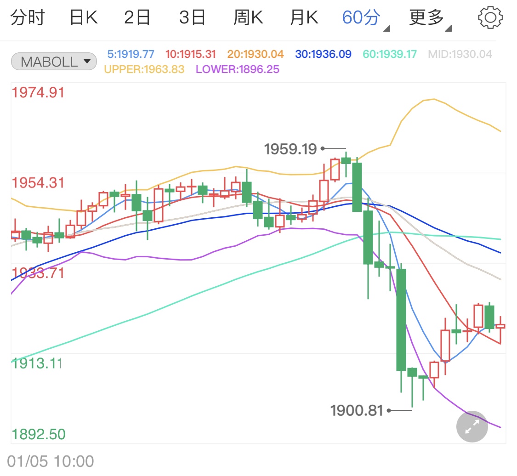The width and height of the screenshot is (517, 476).
Task: Click the LOWER:1896.25 band value
Action: click(x=238, y=69)
